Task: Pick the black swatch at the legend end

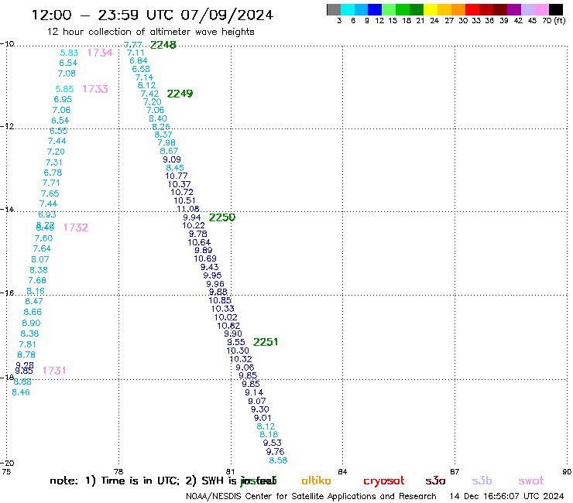Action: click(556, 10)
